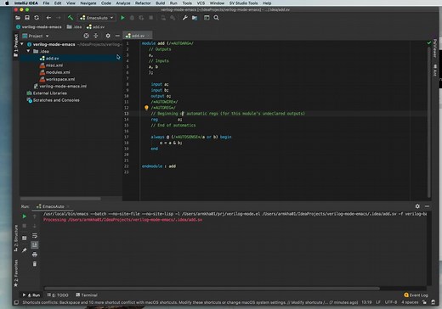
Task: Click the yellow intention lightbulb in the gutter
Action: click(x=146, y=108)
